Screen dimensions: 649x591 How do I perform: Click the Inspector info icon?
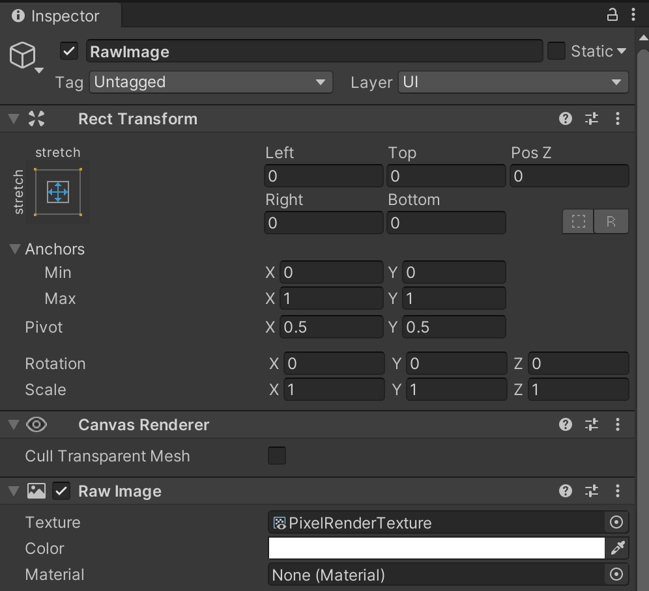tap(18, 16)
